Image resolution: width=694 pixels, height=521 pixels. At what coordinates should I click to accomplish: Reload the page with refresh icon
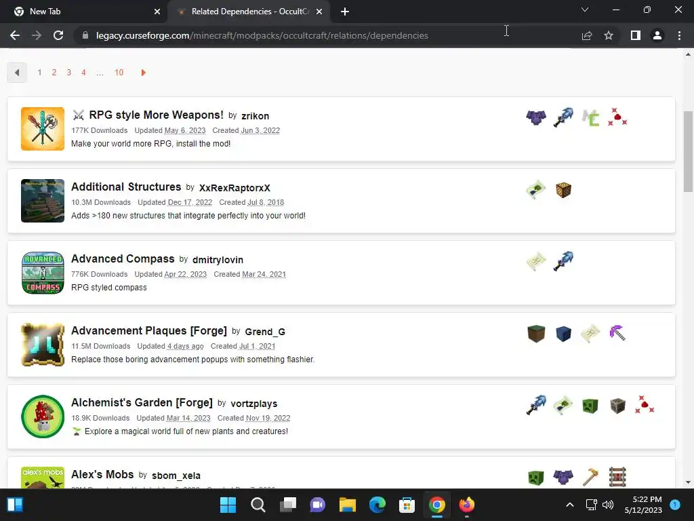58,35
